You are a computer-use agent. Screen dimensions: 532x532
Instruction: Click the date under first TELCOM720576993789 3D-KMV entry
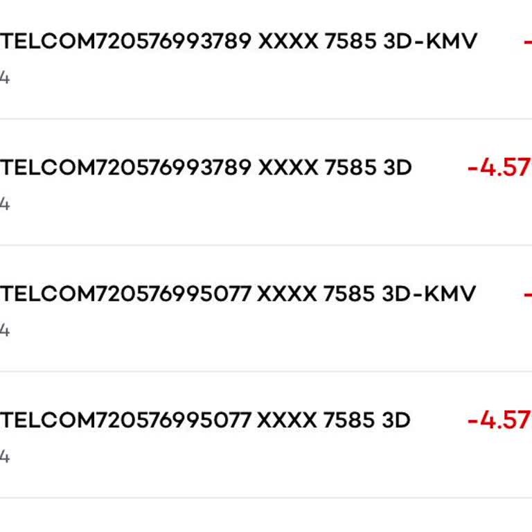4,78
